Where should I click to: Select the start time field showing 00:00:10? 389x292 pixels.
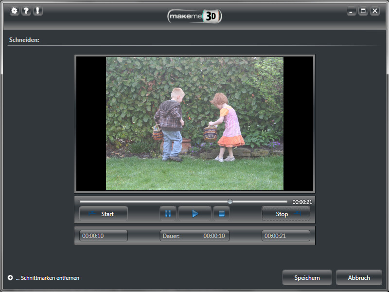pos(103,236)
